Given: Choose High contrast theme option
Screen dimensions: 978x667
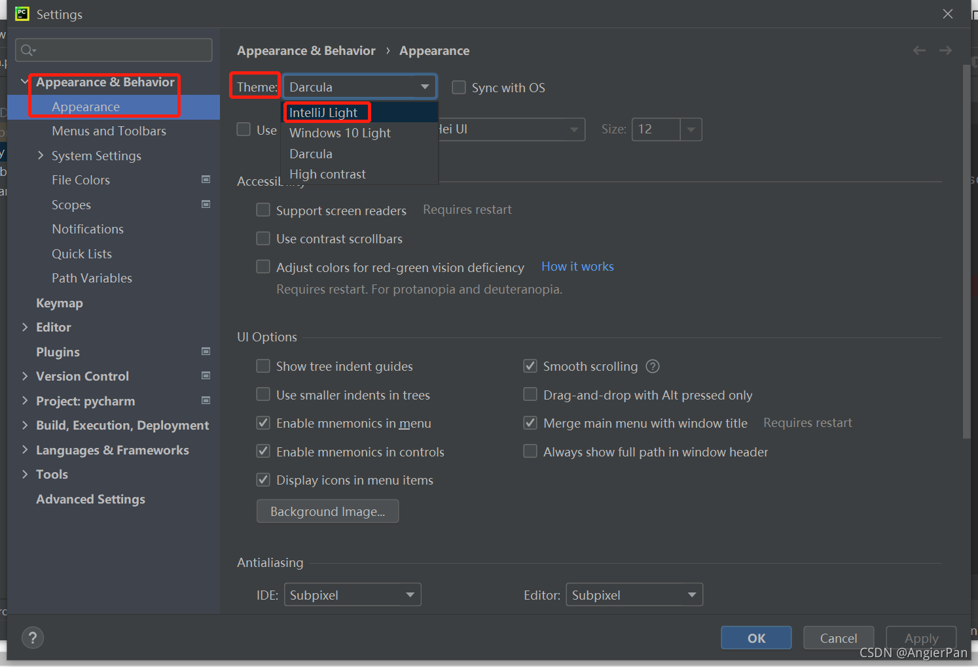Looking at the screenshot, I should click(359, 174).
